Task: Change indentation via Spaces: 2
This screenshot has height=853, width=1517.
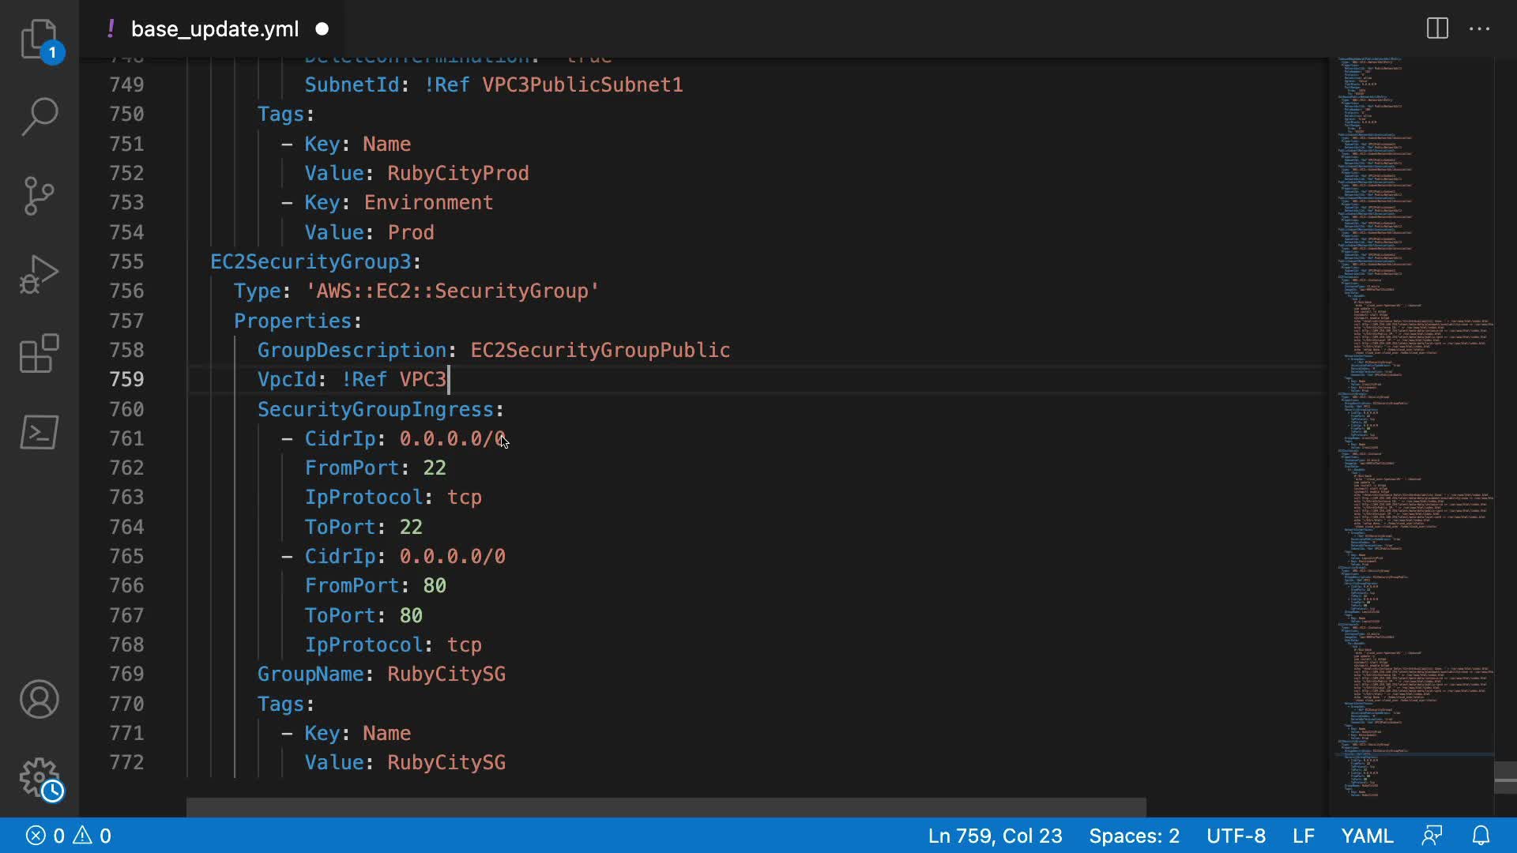Action: coord(1134,836)
